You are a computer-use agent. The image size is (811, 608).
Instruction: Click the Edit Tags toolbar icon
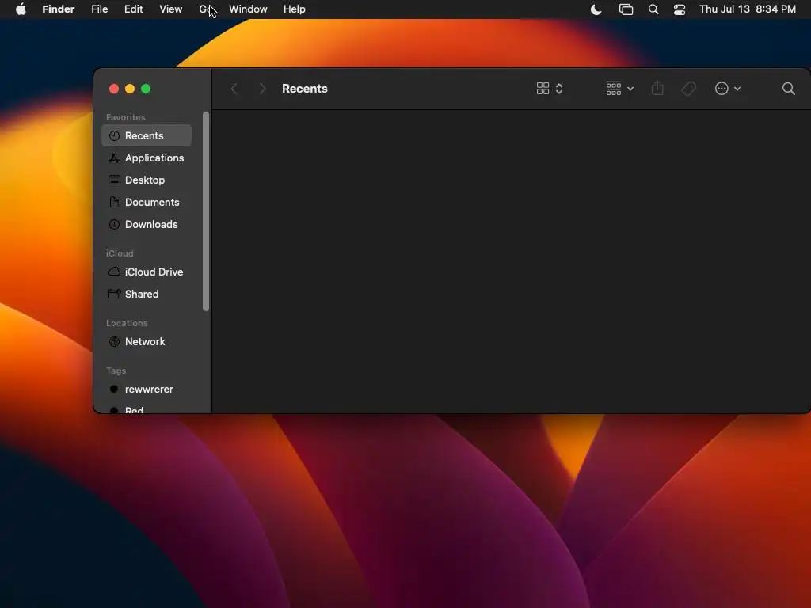tap(688, 89)
